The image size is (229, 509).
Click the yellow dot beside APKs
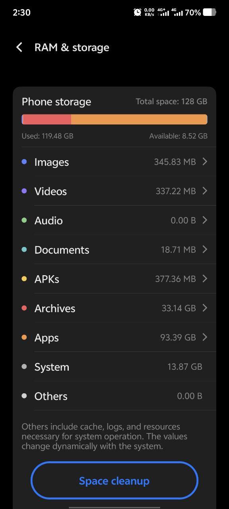point(24,279)
